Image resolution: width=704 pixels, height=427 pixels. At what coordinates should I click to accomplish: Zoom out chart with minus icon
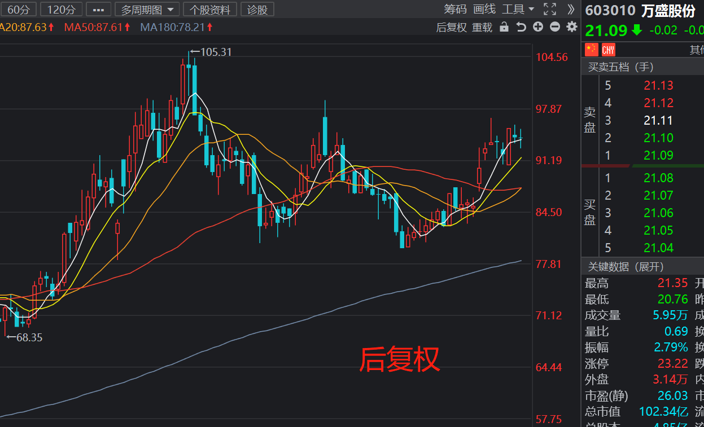(x=555, y=27)
